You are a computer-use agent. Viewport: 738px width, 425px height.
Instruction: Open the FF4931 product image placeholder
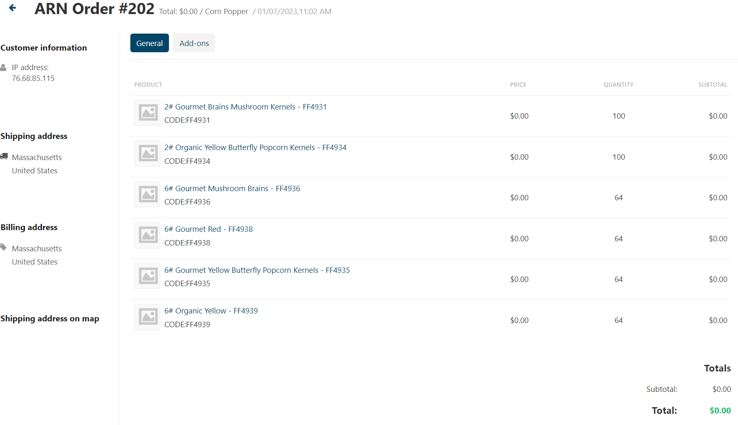[147, 113]
